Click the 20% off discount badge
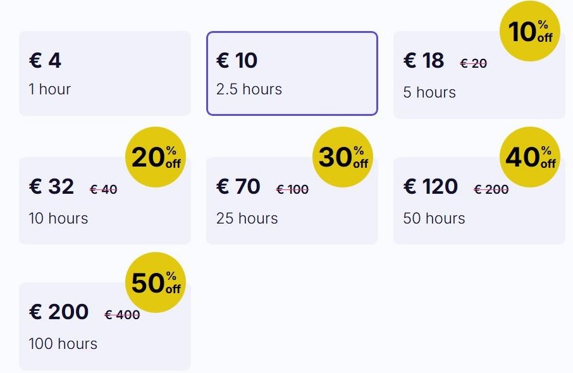The height and width of the screenshot is (373, 573). click(x=156, y=157)
